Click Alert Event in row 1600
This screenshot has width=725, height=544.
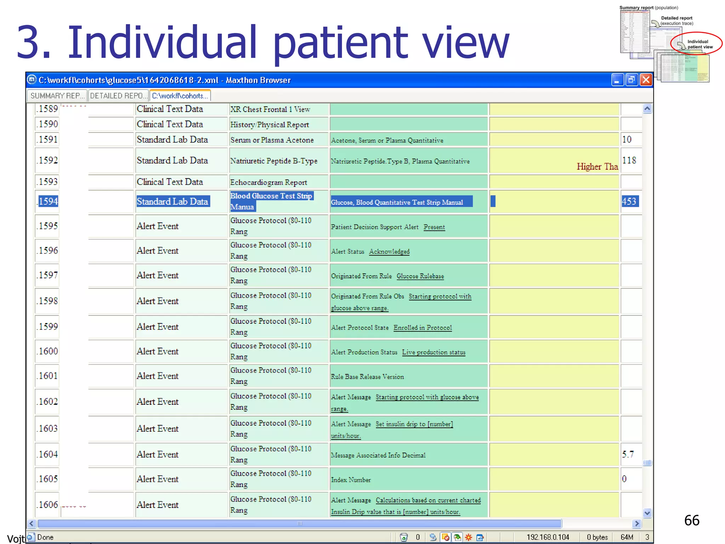[x=158, y=351]
